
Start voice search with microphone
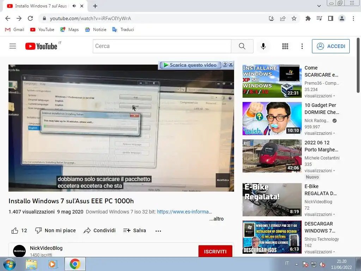point(263,46)
